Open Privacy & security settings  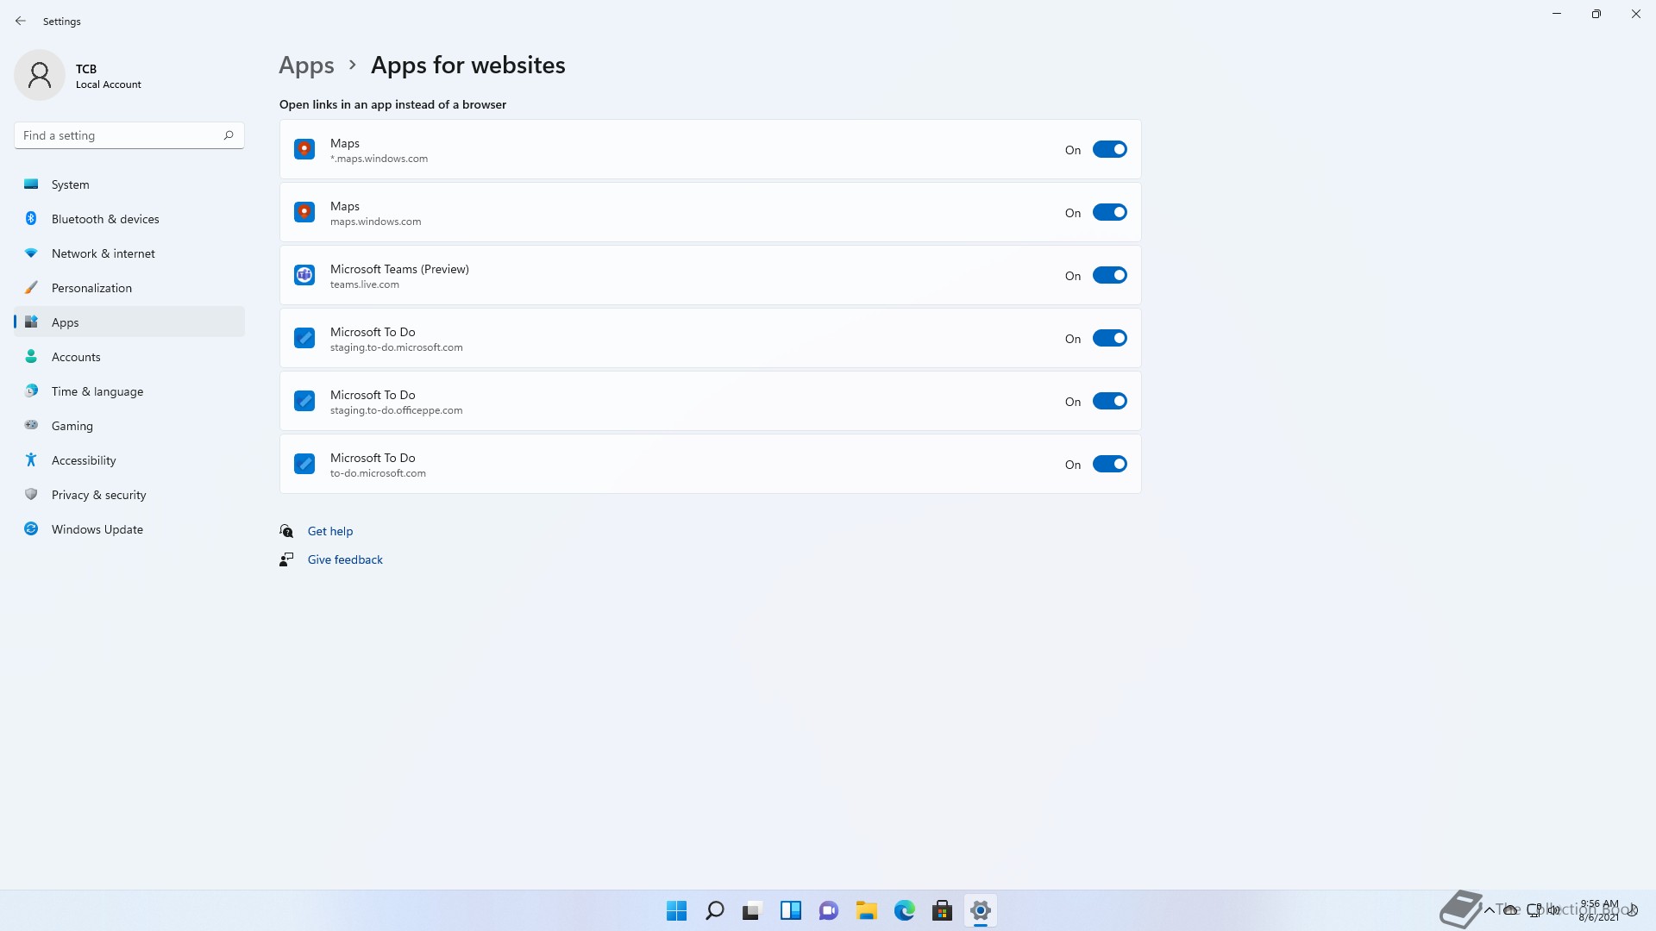129,495
